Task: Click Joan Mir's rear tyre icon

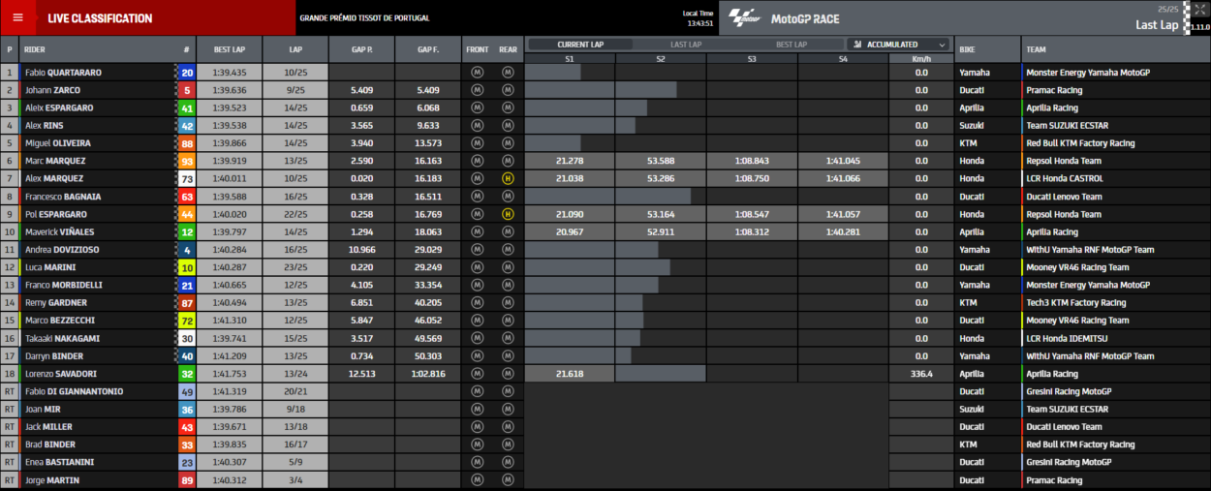Action: 508,410
